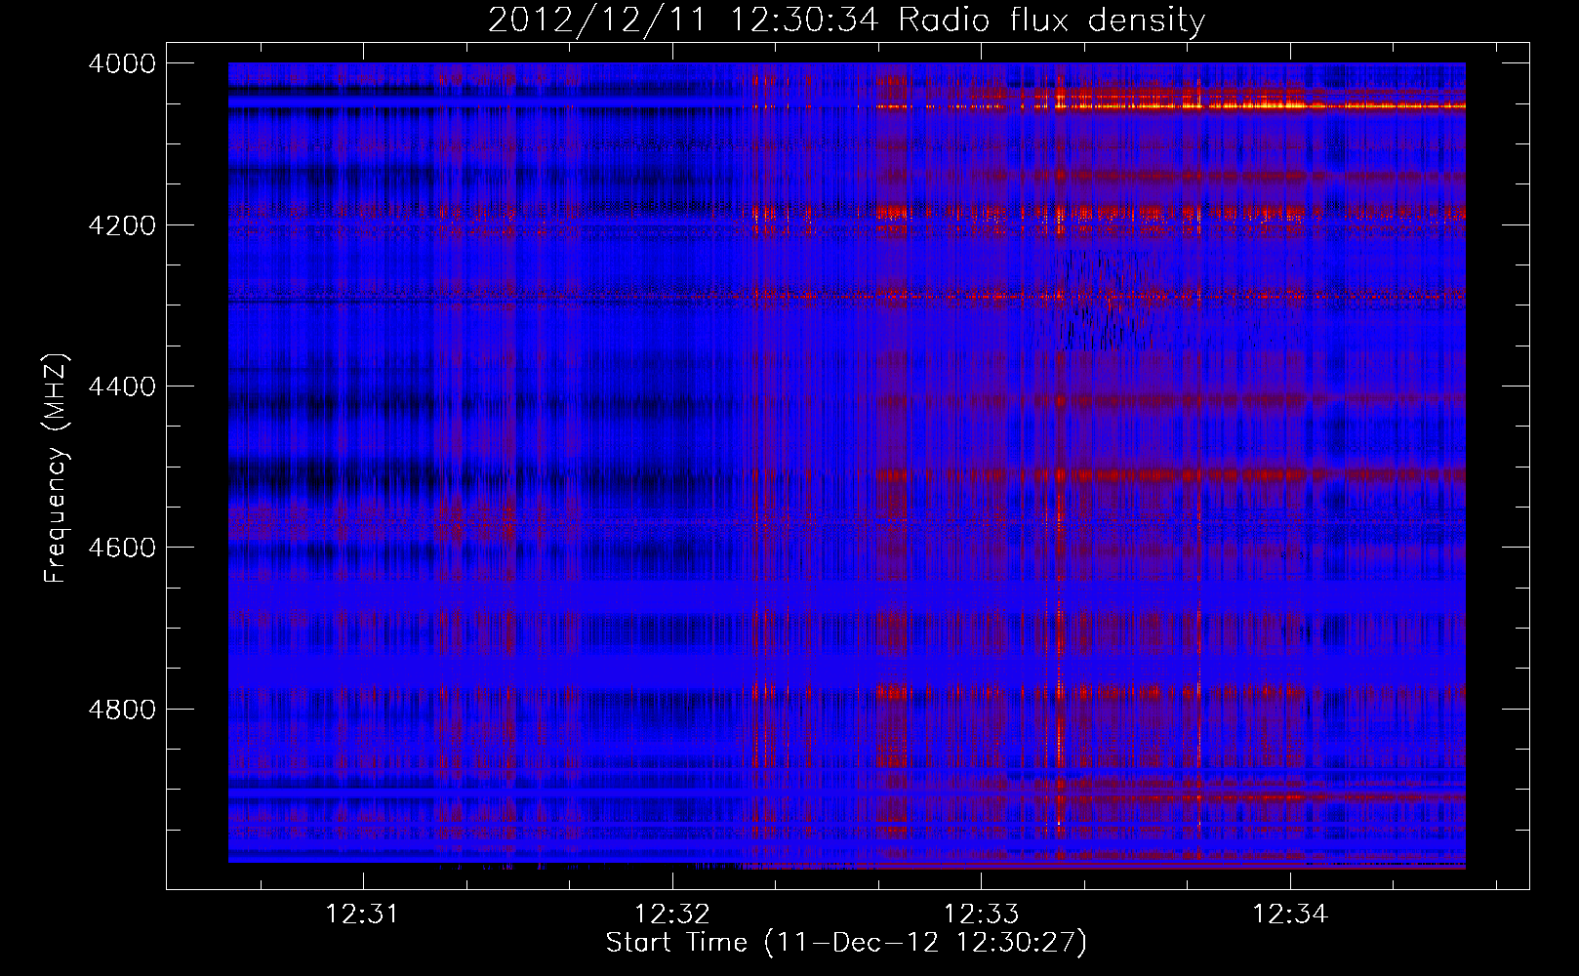The image size is (1579, 976).
Task: Click the 12:33 time tick label
Action: (x=981, y=915)
